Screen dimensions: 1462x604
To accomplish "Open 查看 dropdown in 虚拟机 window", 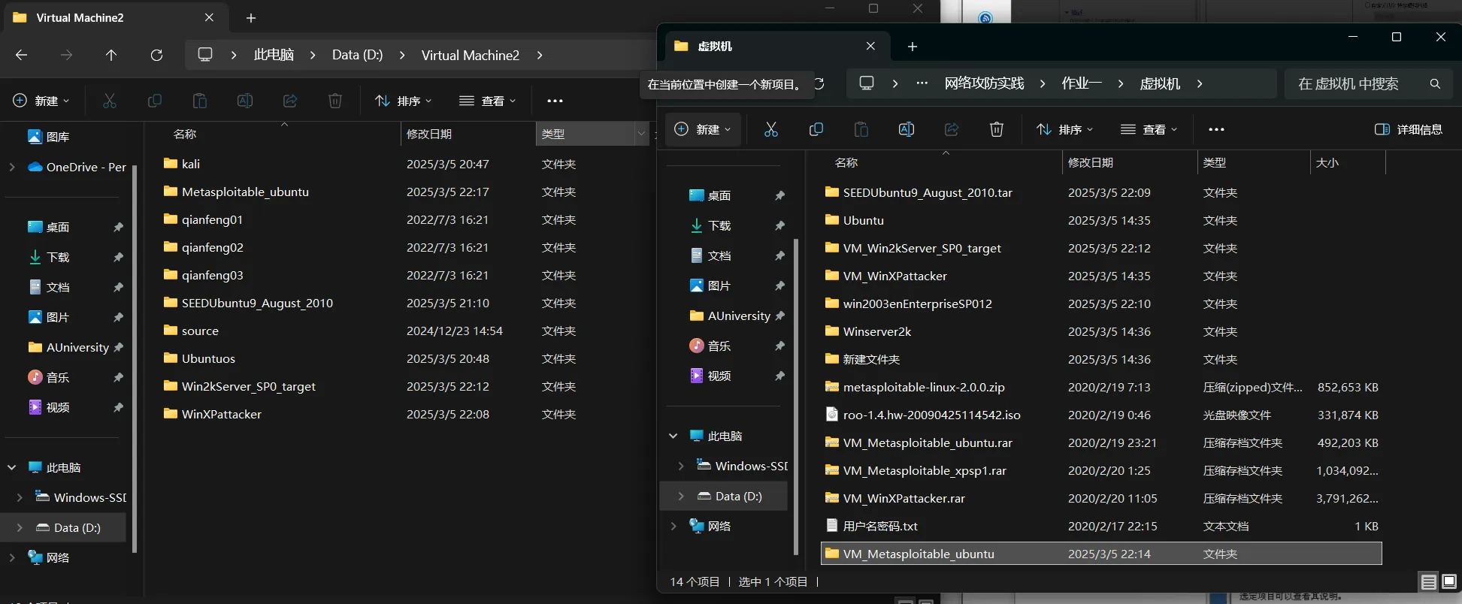I will point(1149,129).
